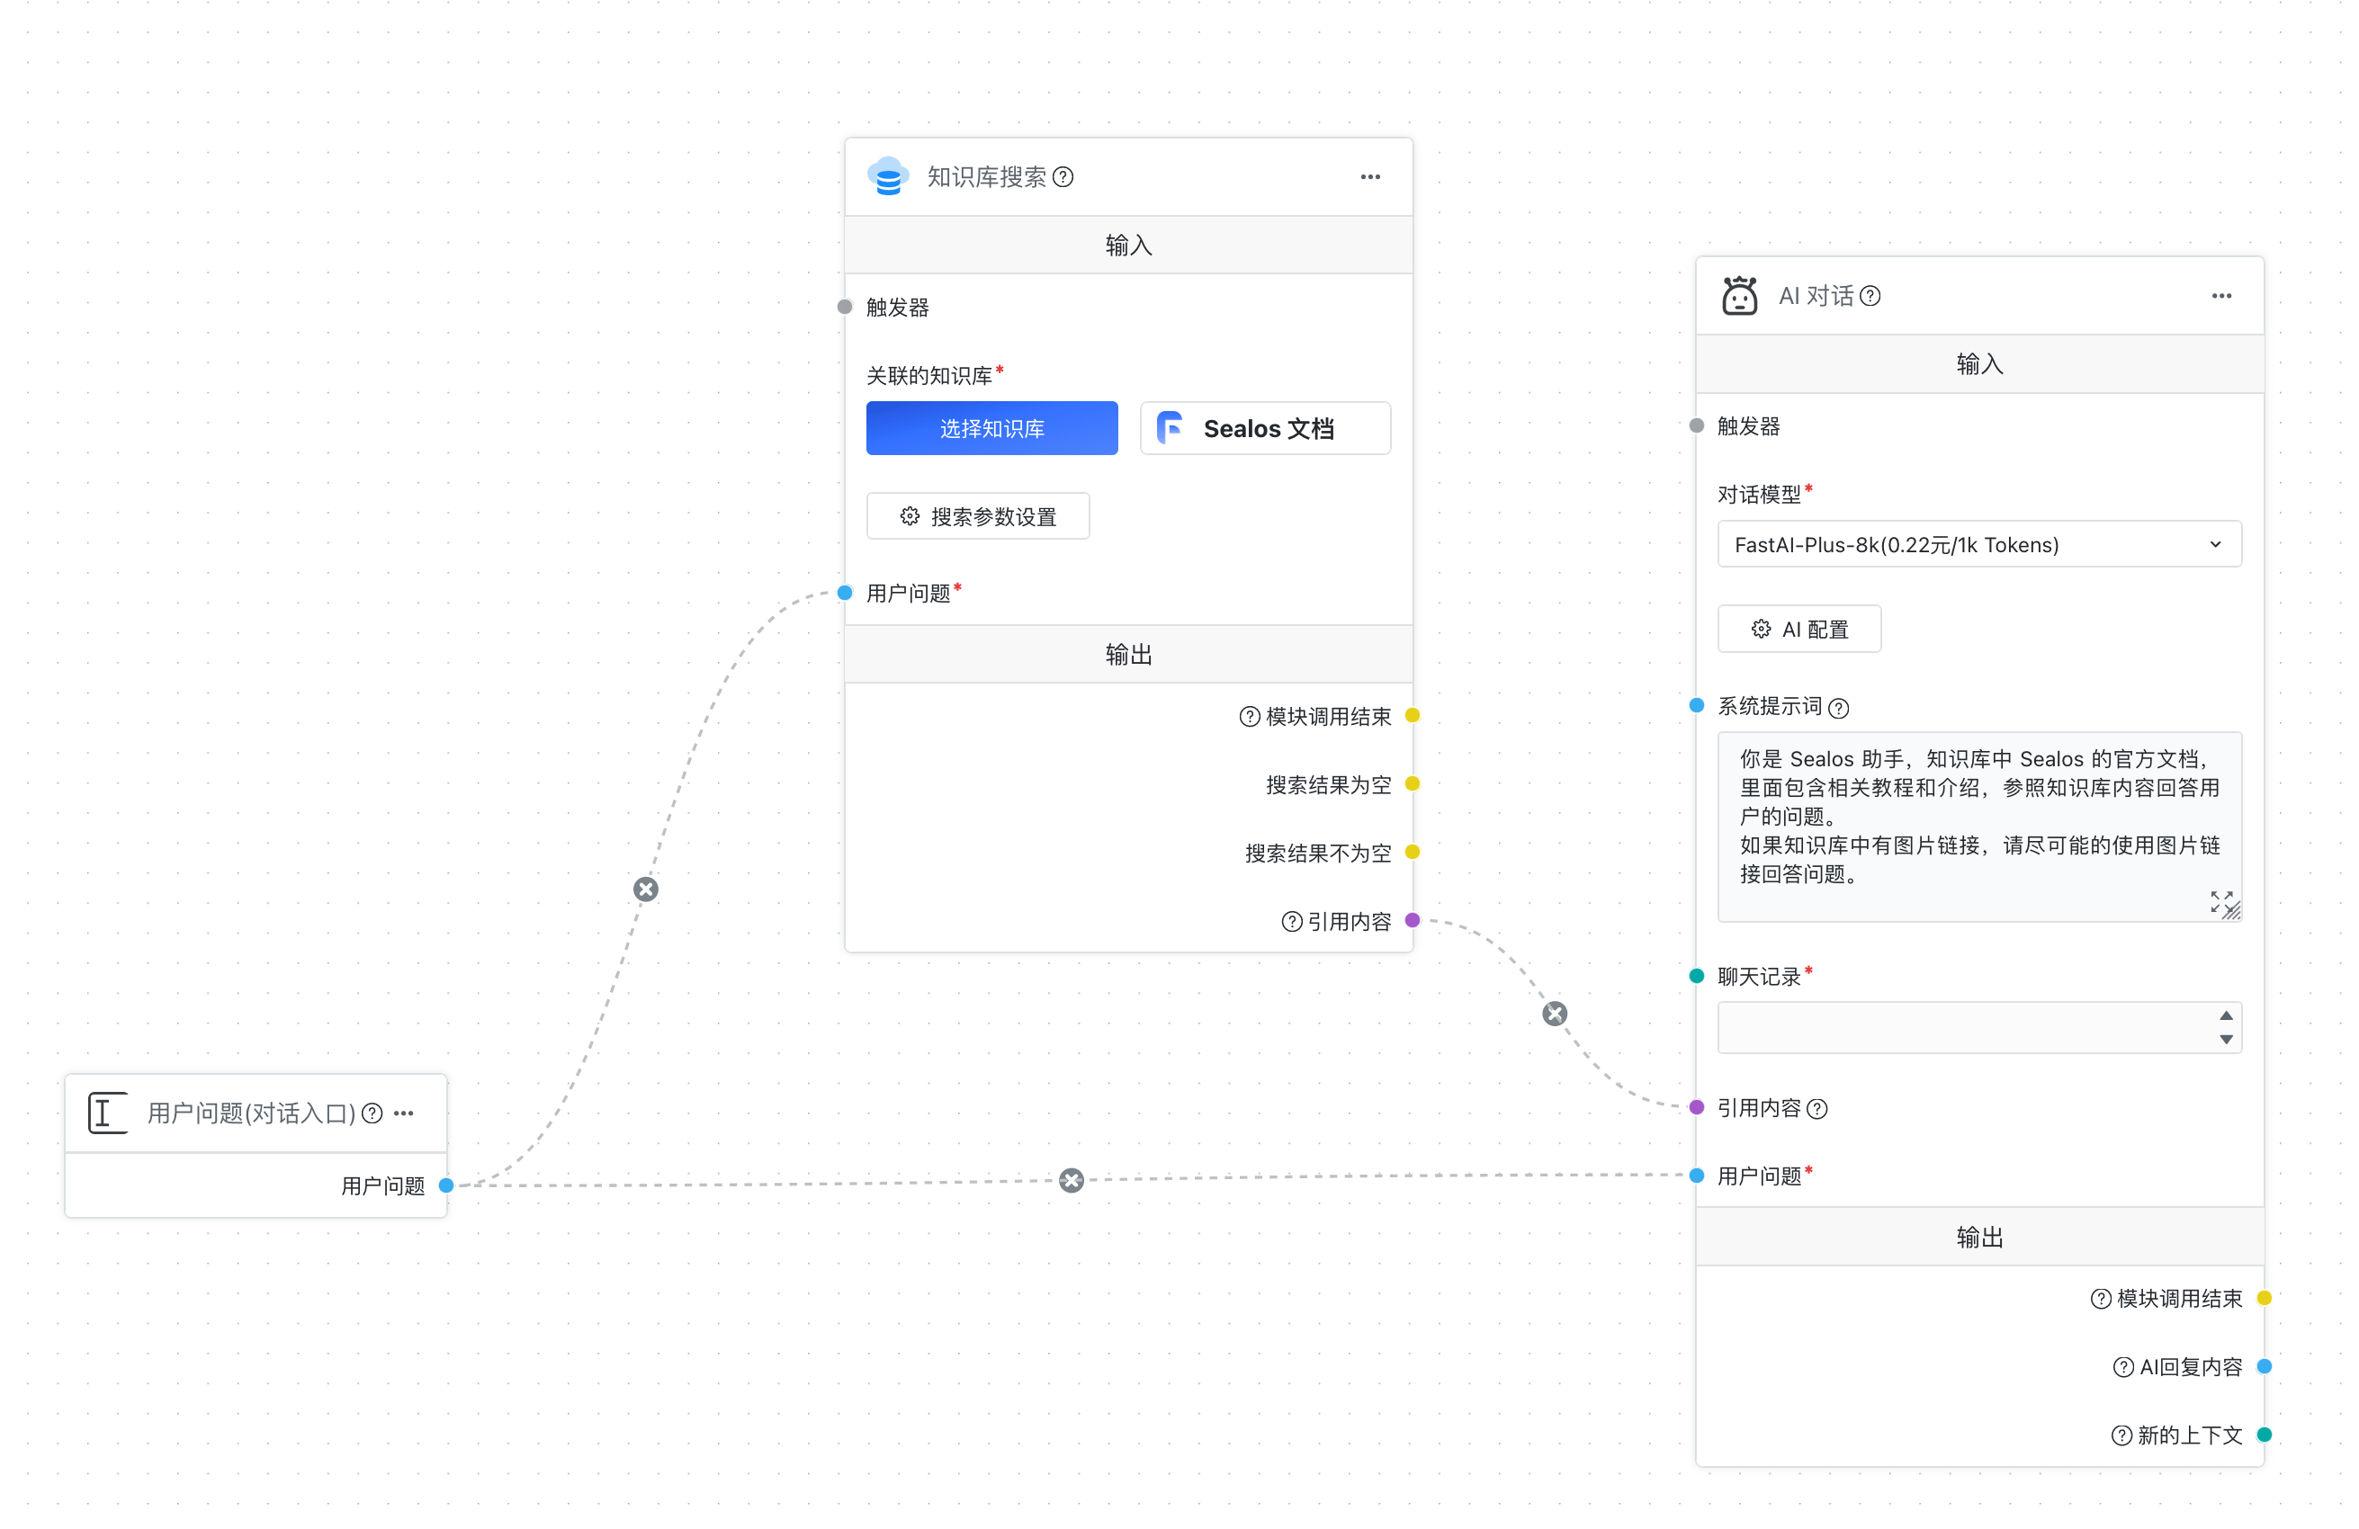Click help icon next to 知识库搜索 title
2359x1529 pixels.
click(x=1063, y=177)
